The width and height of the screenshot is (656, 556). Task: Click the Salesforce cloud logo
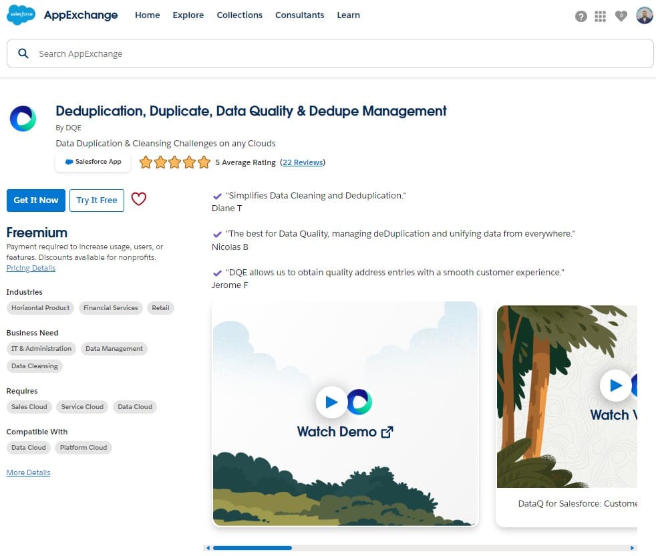(x=21, y=15)
